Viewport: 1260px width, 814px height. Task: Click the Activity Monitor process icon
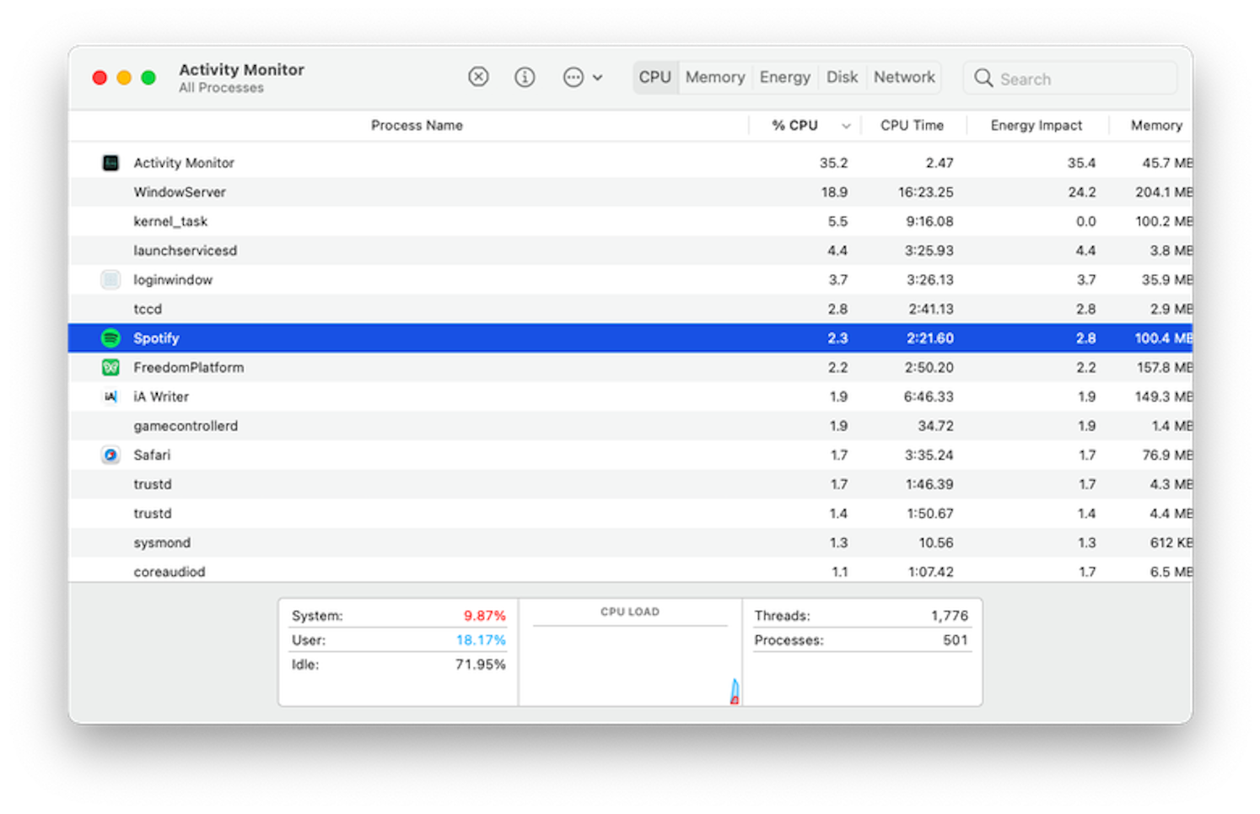click(x=110, y=162)
